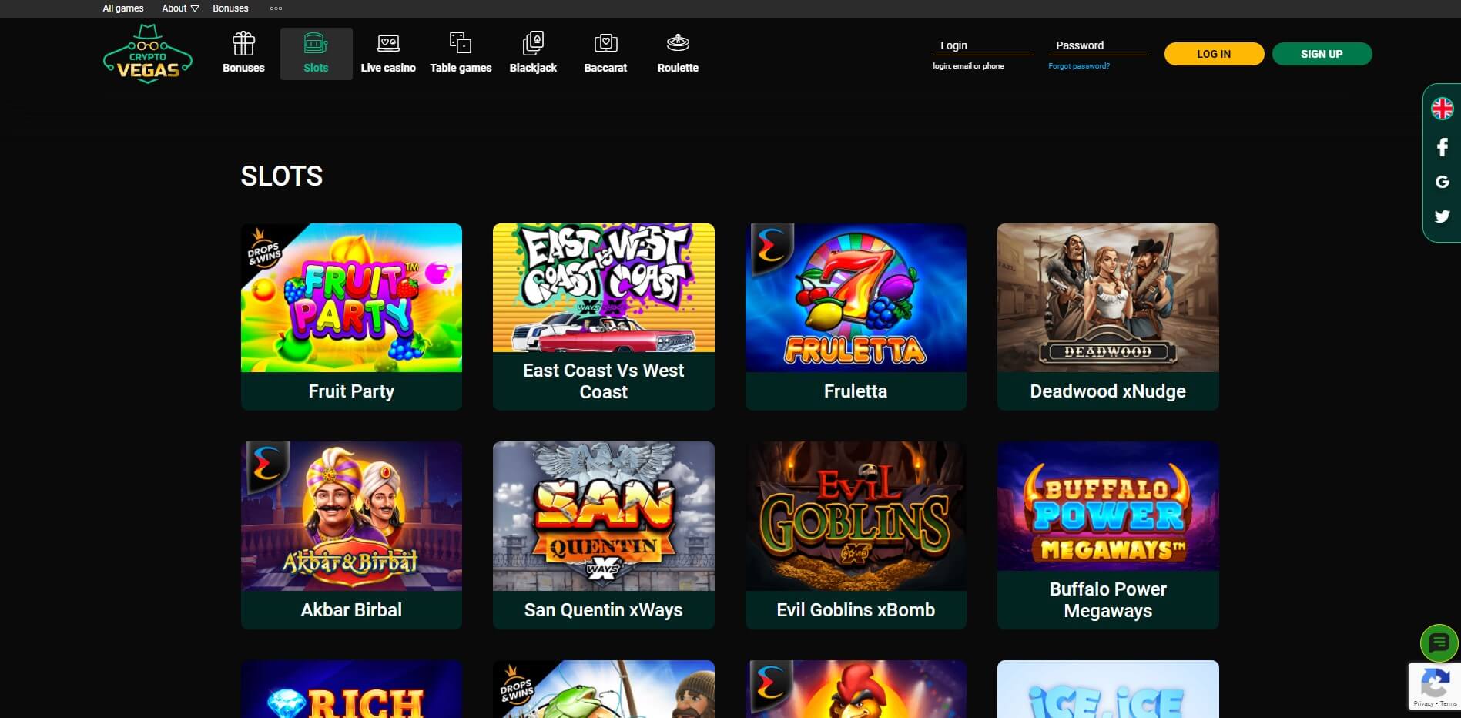
Task: Open All games in top bar
Action: 123,8
